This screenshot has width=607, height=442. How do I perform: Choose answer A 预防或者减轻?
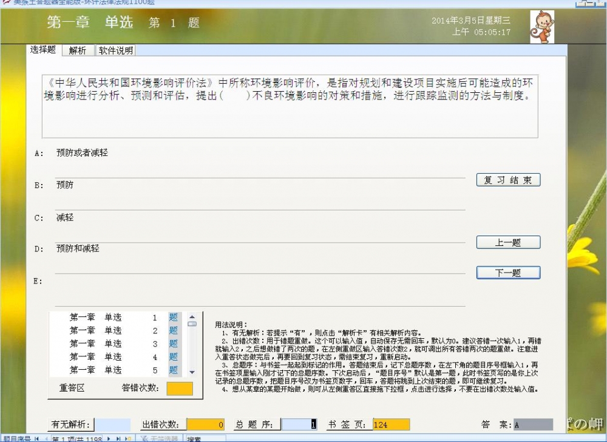(x=82, y=153)
